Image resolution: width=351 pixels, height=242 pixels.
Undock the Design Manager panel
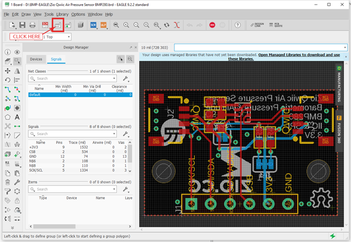click(130, 47)
